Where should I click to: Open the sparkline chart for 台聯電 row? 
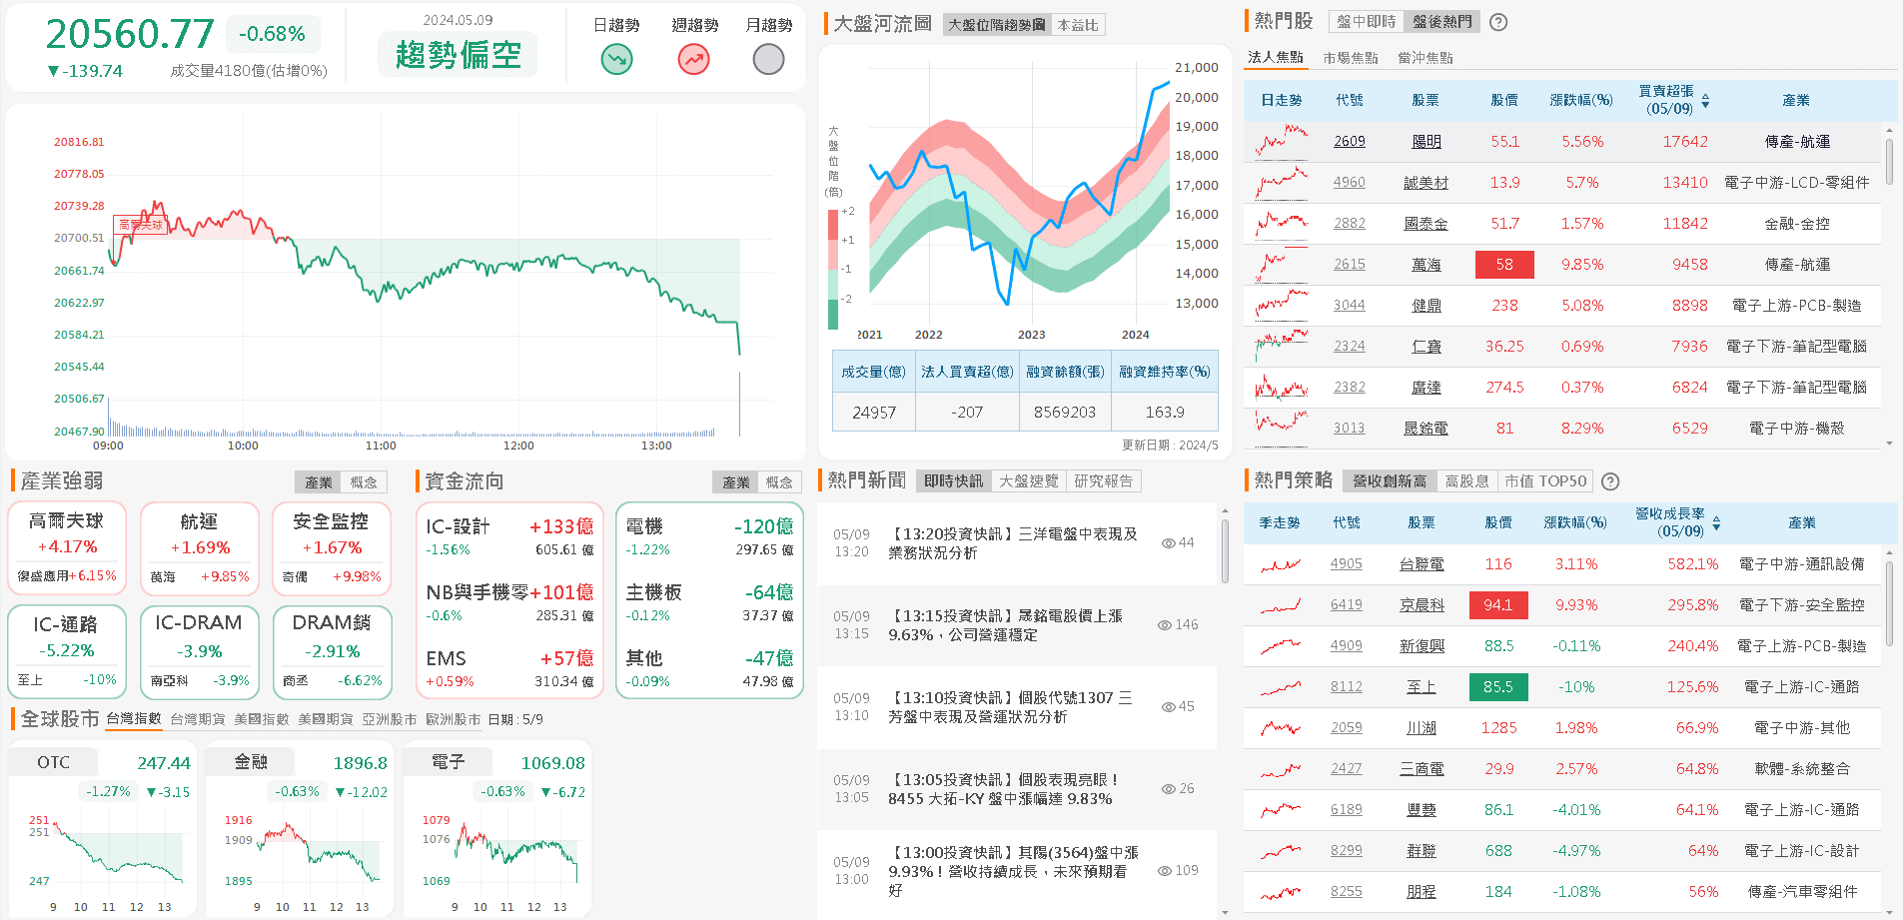(1281, 564)
